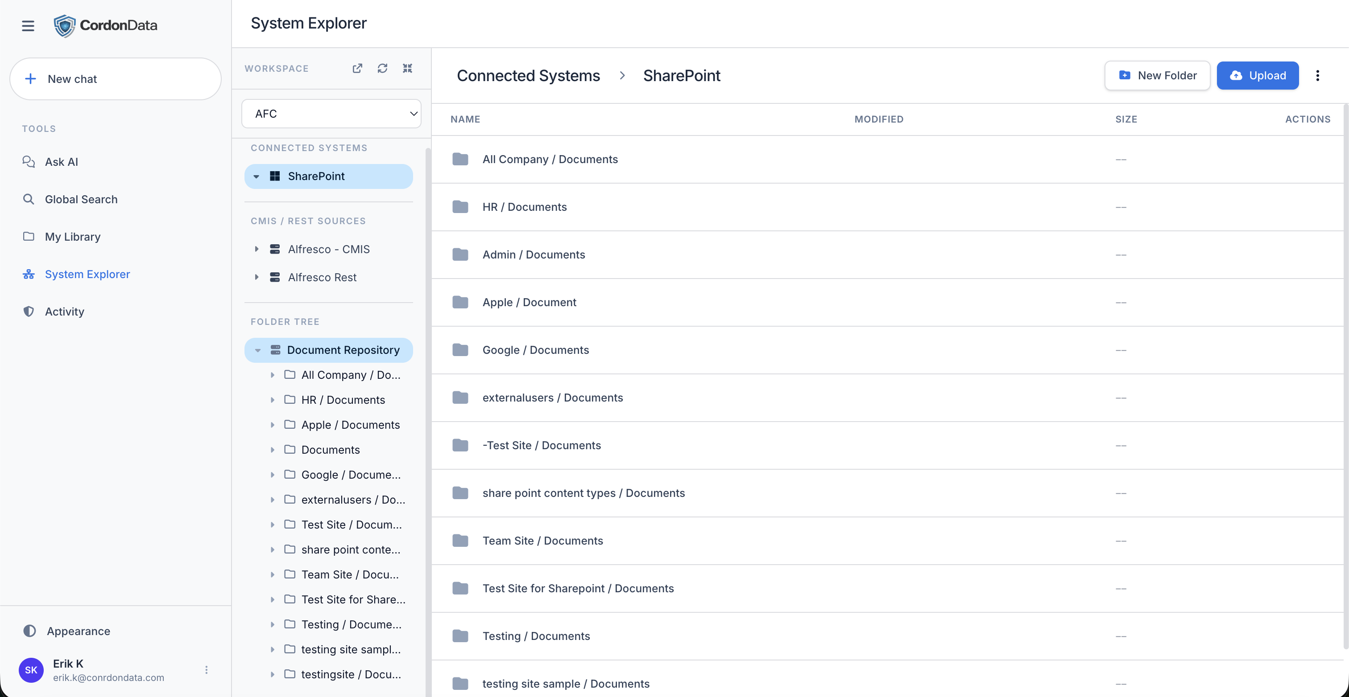Screen dimensions: 1349x697
Task: Click the refresh workspace icon
Action: (x=382, y=69)
